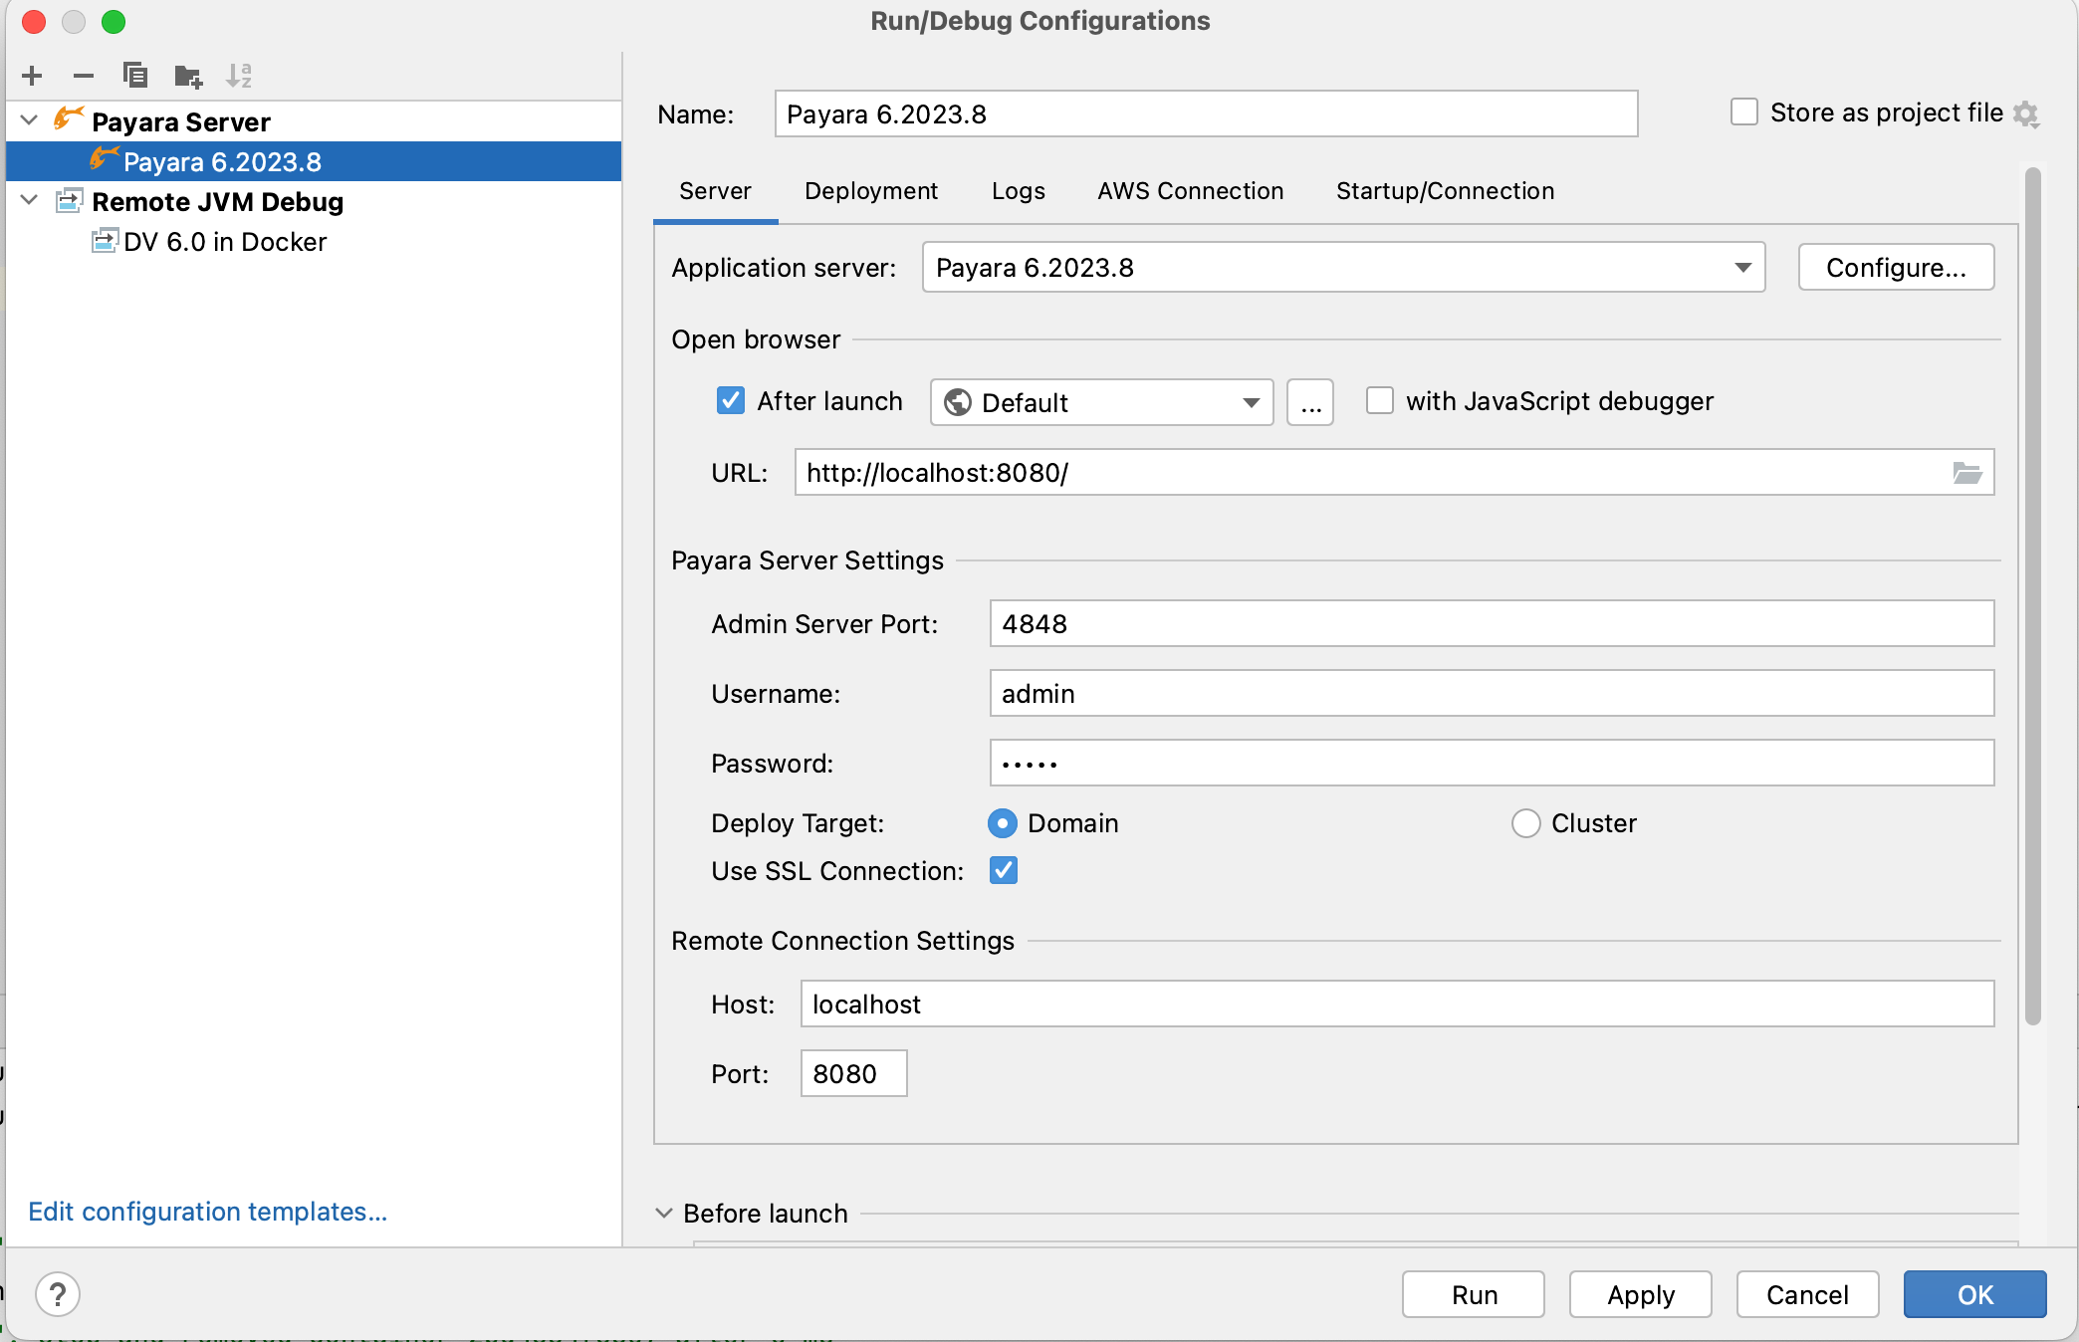Switch to the Deployment tab
The width and height of the screenshot is (2079, 1342).
(871, 191)
